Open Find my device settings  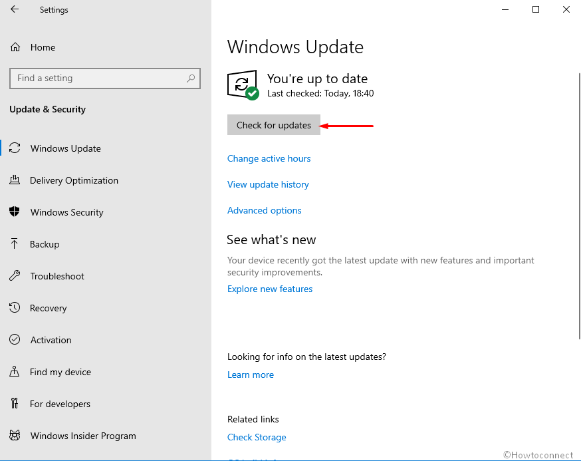click(x=60, y=372)
